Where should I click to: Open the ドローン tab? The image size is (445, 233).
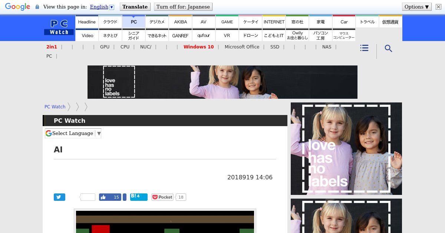pos(250,36)
